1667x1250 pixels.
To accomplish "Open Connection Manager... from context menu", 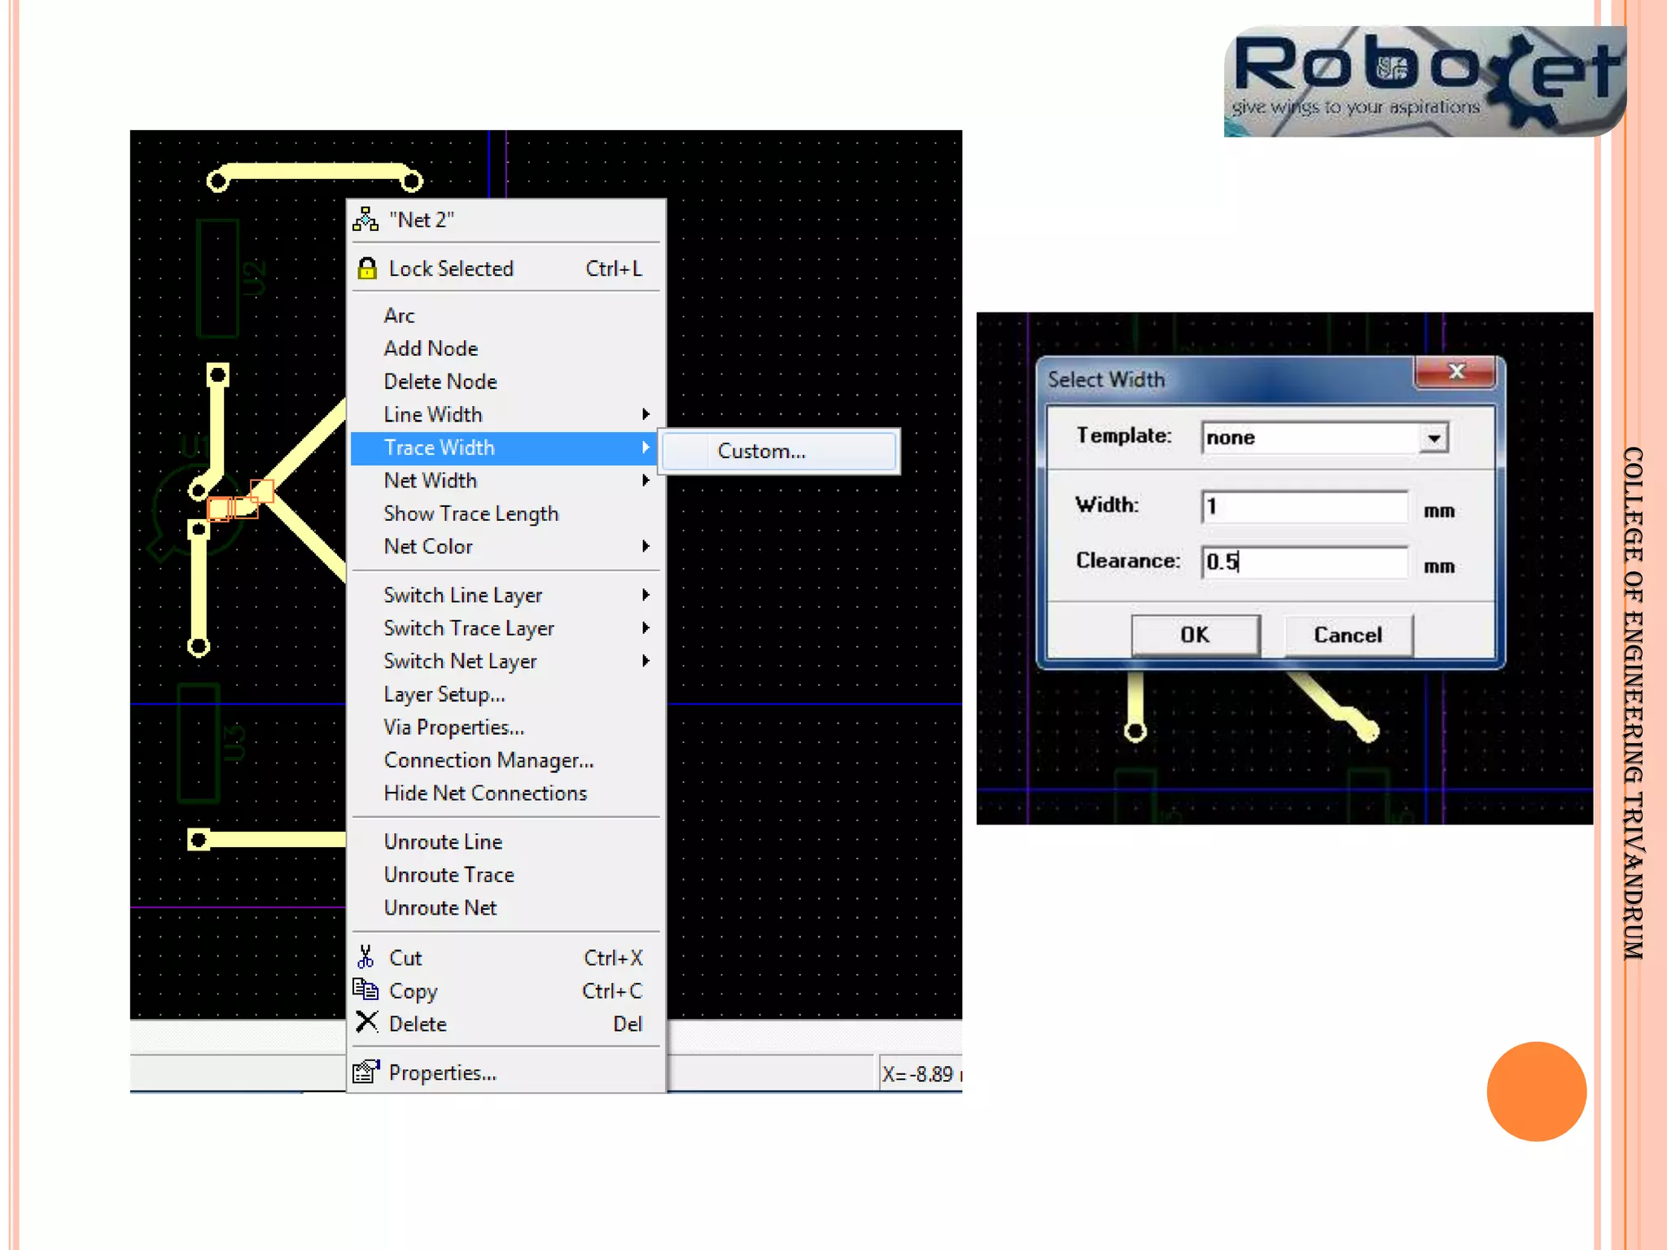I will [x=488, y=760].
